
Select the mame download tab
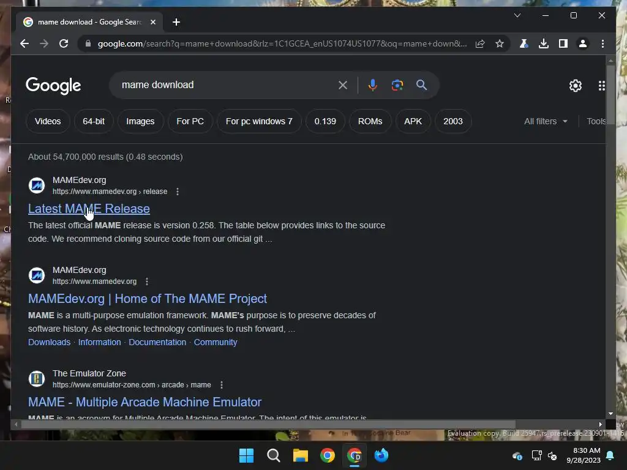coord(89,22)
